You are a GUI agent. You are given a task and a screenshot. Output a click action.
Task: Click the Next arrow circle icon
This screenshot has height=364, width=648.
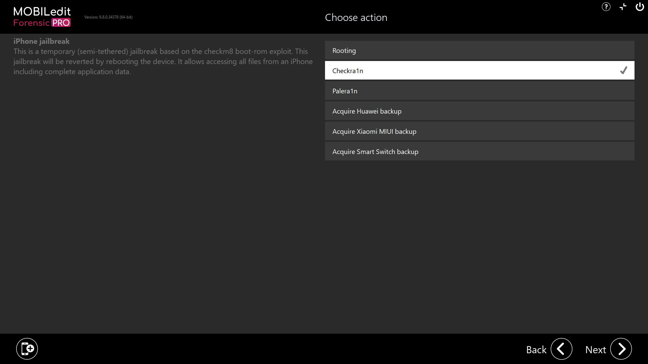[x=621, y=349]
